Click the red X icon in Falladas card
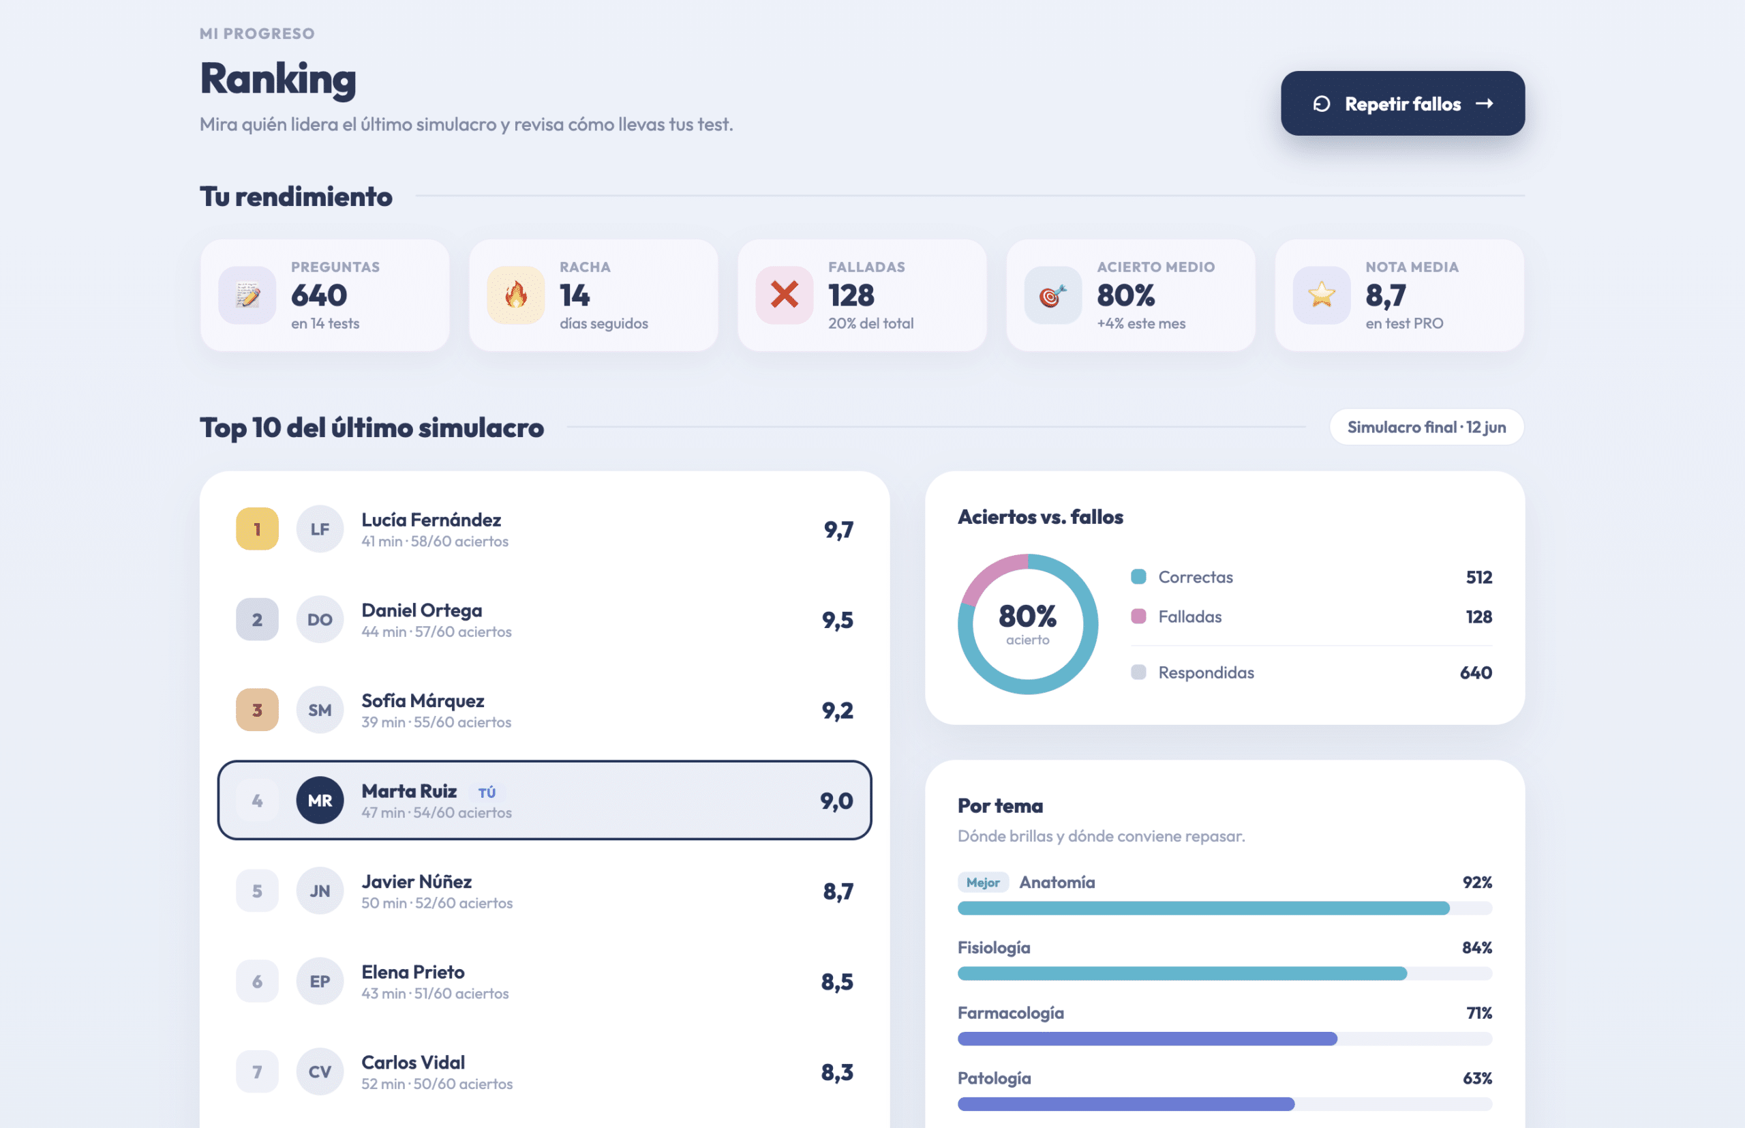Image resolution: width=1745 pixels, height=1128 pixels. point(785,295)
